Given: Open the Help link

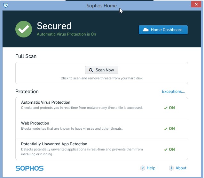Looking at the screenshot, I should pyautogui.click(x=151, y=168).
